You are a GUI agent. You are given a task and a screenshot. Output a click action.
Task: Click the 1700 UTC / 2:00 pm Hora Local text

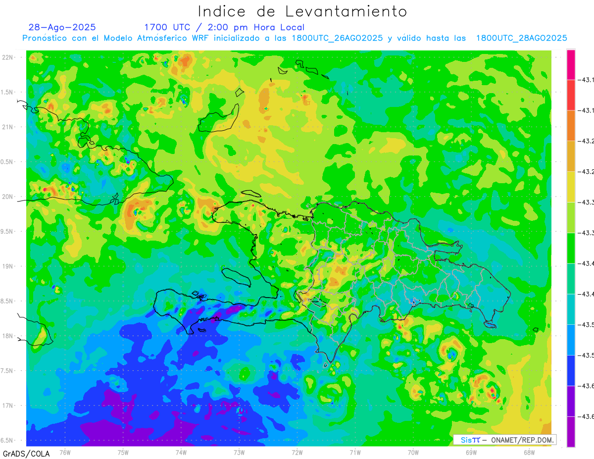coord(224,27)
